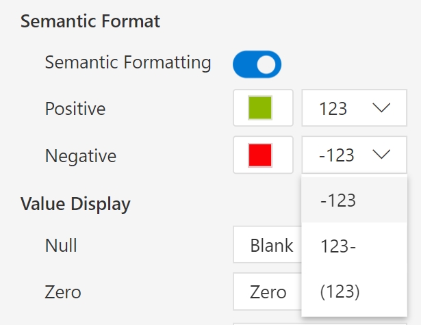
Task: Click the Semantic Formatting label text
Action: (128, 63)
